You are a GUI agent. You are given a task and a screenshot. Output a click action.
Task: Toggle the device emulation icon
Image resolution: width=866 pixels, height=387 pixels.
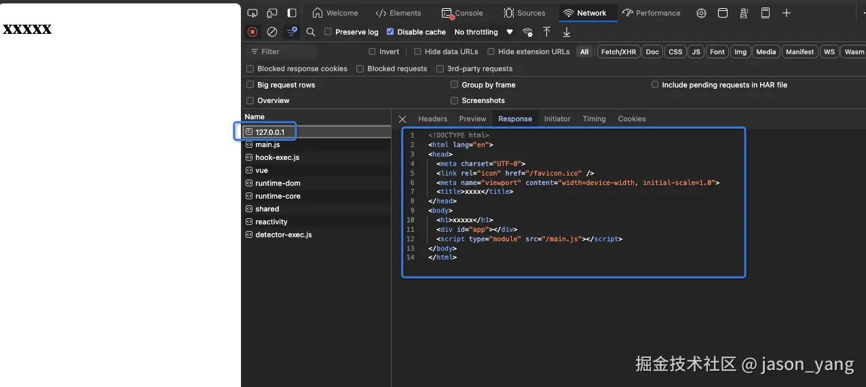point(272,13)
